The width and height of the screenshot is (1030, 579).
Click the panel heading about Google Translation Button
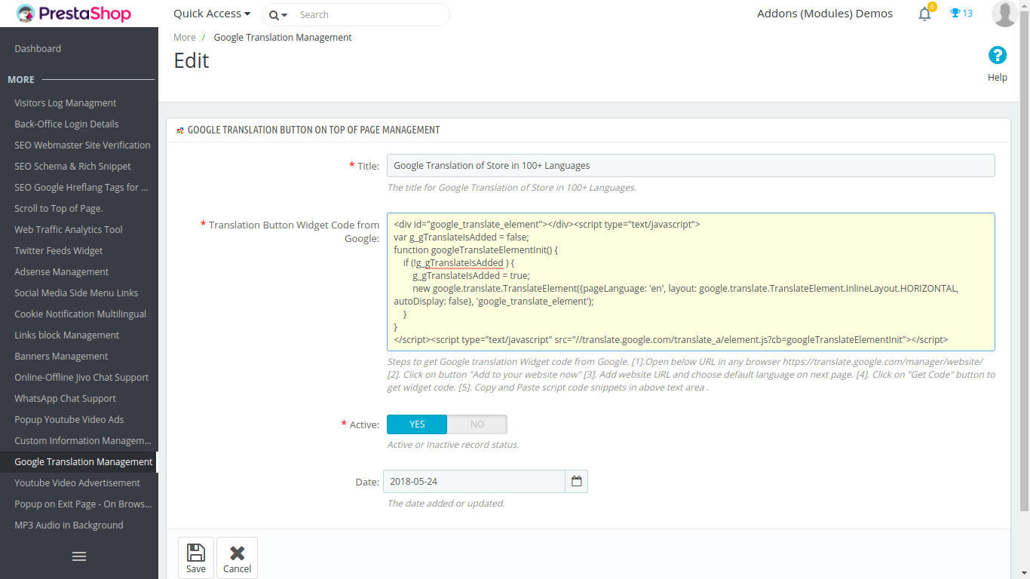click(x=314, y=130)
